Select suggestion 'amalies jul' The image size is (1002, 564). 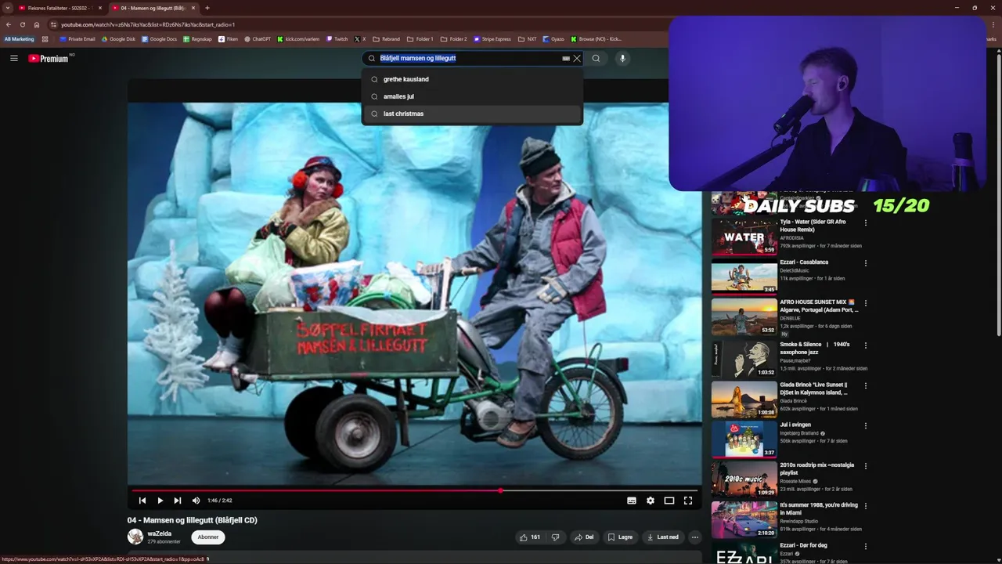coord(473,96)
